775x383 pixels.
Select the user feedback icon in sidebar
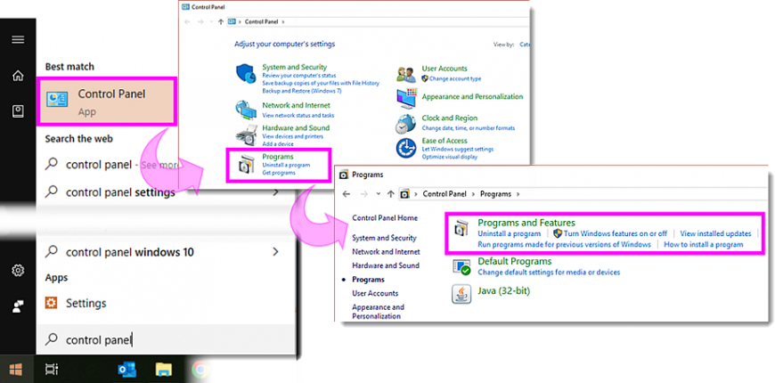[18, 306]
